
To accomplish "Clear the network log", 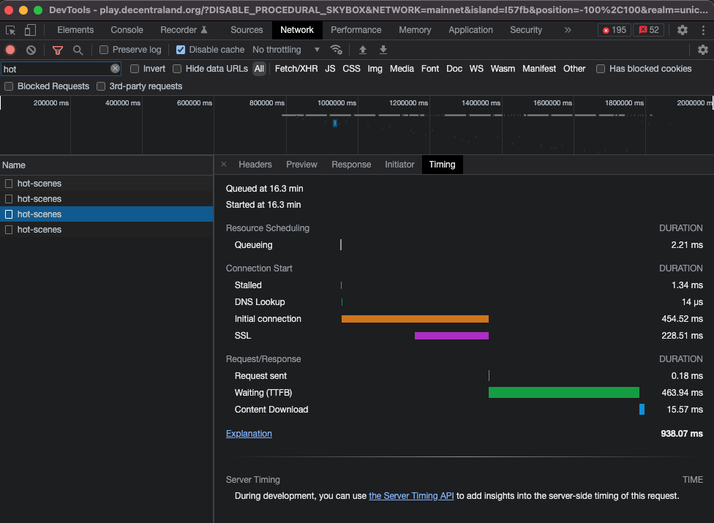I will 30,50.
